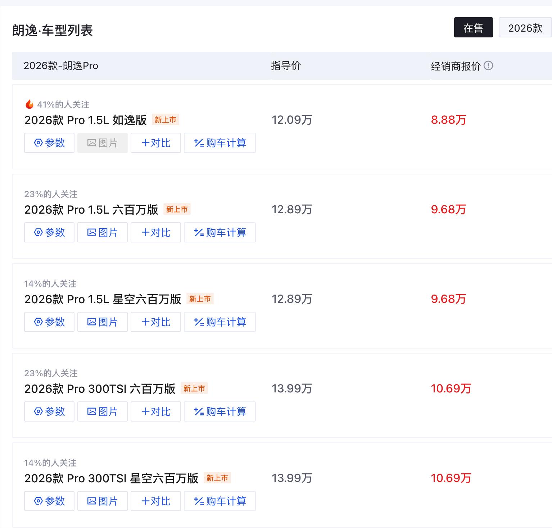
Task: Open the 2026款 Pro 1.5L 如逸版 model link
Action: point(85,120)
